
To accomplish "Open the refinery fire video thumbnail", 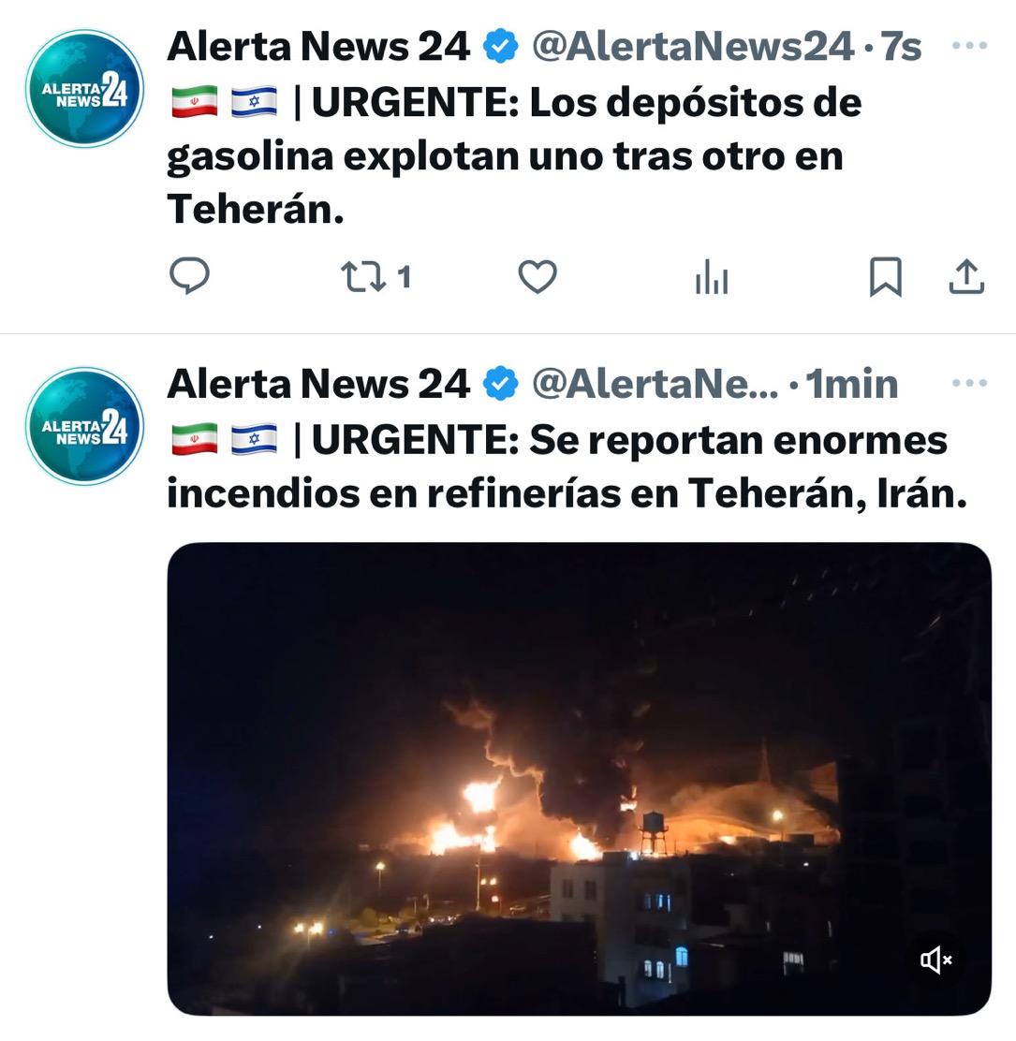I will click(579, 778).
